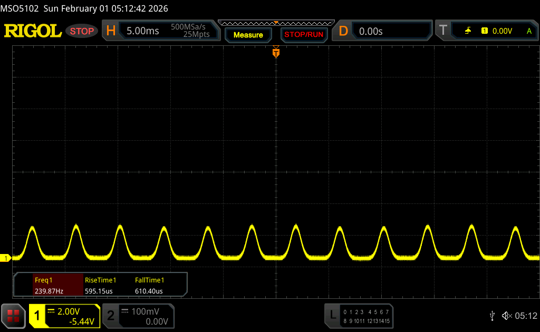Toggle channel 1 with the yellow 1 badge

(x=37, y=316)
